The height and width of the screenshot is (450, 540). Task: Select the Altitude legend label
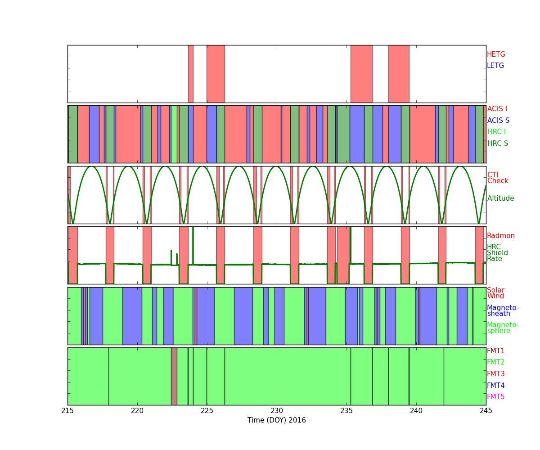click(x=500, y=198)
